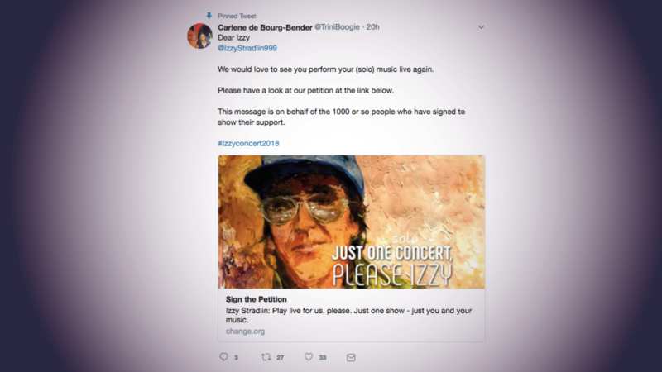Like the tweet with the heart icon
The width and height of the screenshot is (662, 372).
309,357
